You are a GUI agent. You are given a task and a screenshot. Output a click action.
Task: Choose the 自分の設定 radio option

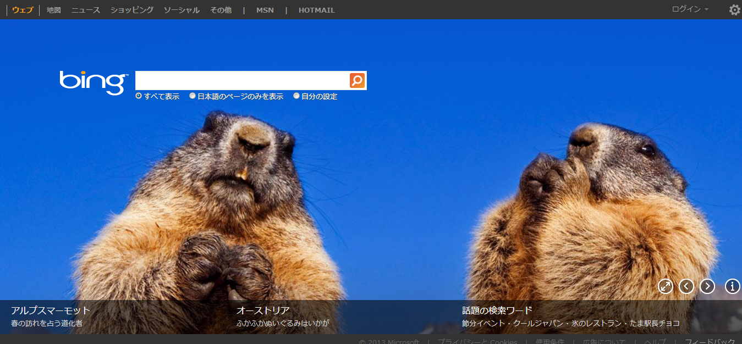[x=296, y=96]
